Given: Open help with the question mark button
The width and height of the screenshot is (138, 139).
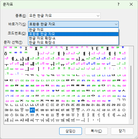Looking at the screenshot, I should pos(118,4).
